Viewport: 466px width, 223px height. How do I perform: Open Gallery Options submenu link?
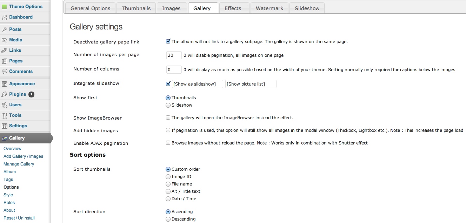coord(11,187)
